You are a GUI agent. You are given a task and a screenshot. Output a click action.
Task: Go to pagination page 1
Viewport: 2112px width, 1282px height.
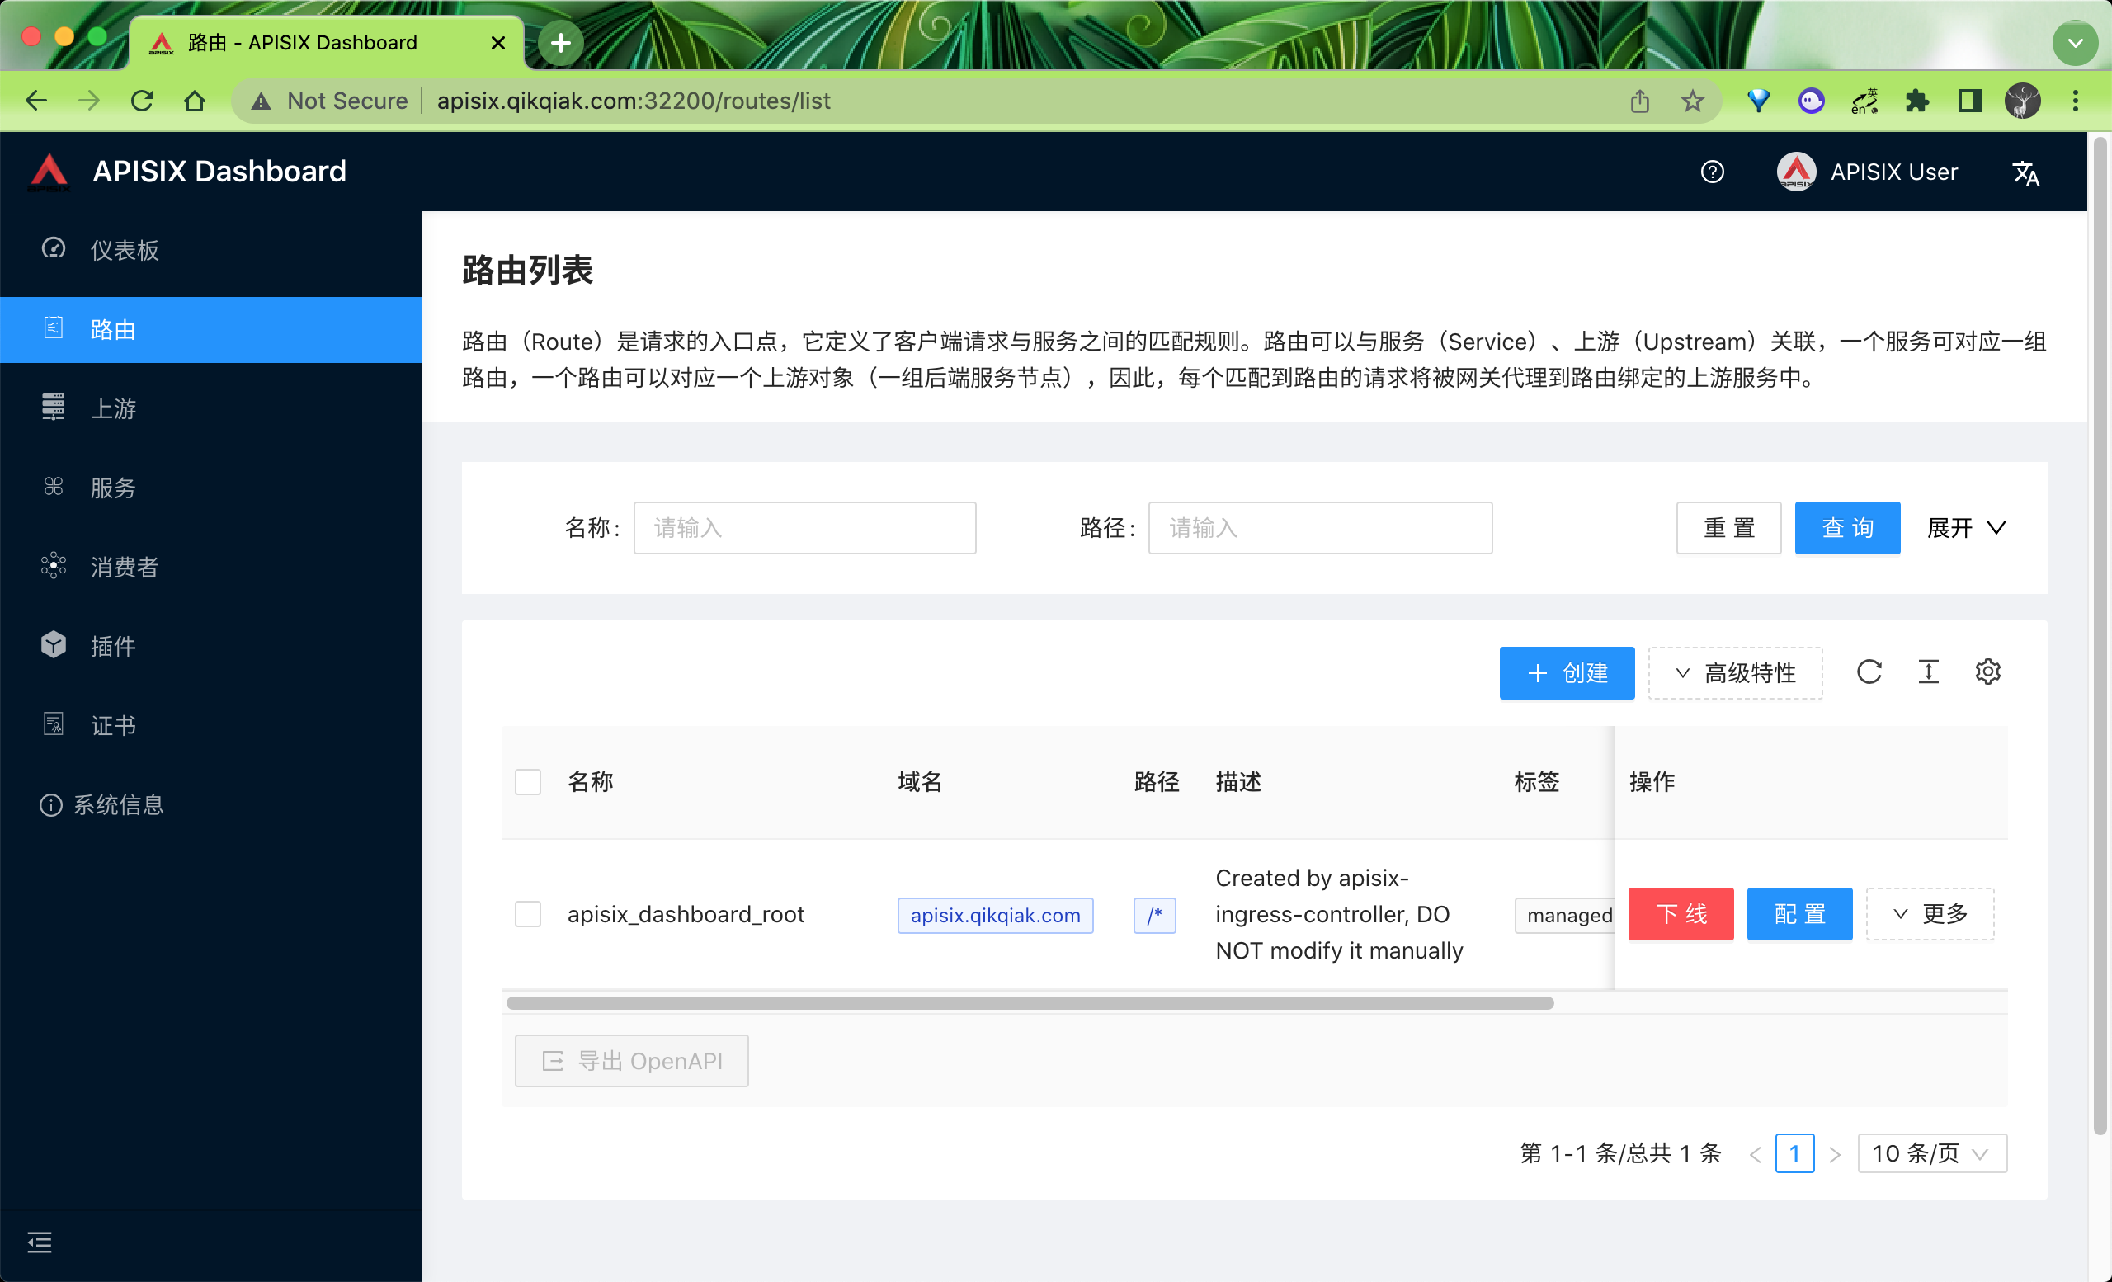(1794, 1152)
